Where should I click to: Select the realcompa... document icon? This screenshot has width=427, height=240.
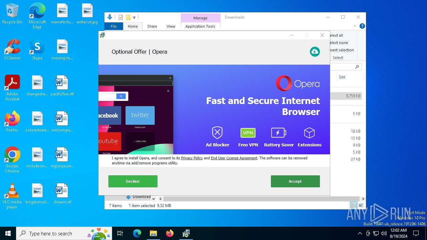coord(62,122)
